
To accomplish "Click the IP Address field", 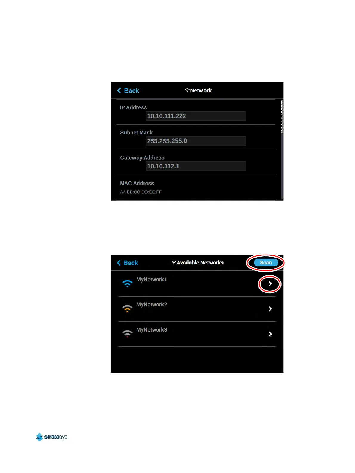I will pos(196,116).
